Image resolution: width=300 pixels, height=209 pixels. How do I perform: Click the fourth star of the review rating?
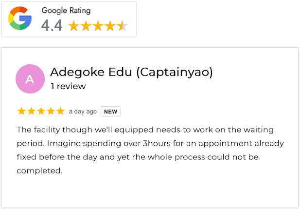[51, 111]
